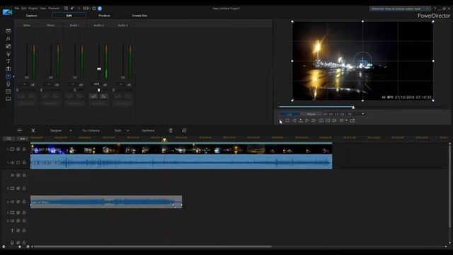Open the aspect ratio dropdown in top toolbar
Viewport: 453px width, 255px height.
click(x=86, y=8)
